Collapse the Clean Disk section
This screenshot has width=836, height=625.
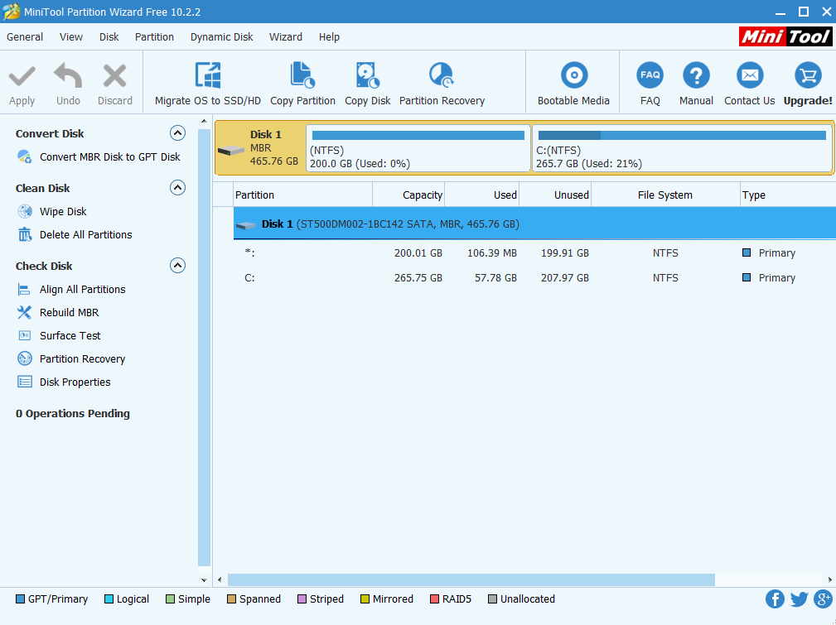[177, 188]
